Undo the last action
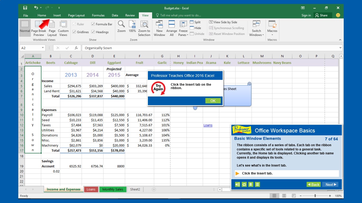The height and width of the screenshot is (203, 362). point(36,8)
